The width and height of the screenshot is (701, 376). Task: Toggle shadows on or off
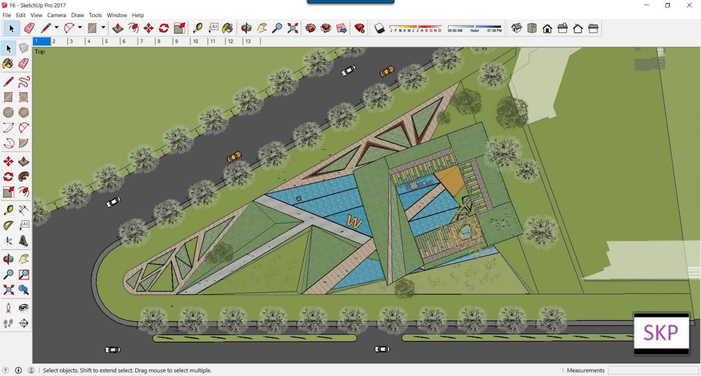tap(380, 29)
